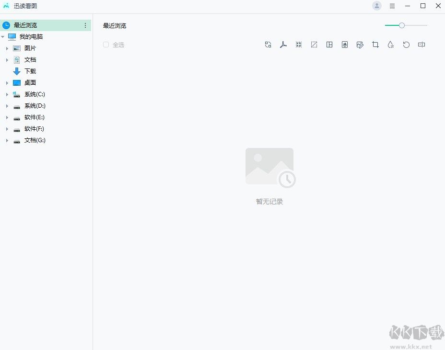This screenshot has height=350, width=445.
Task: Open the image compression tool
Action: (299, 44)
